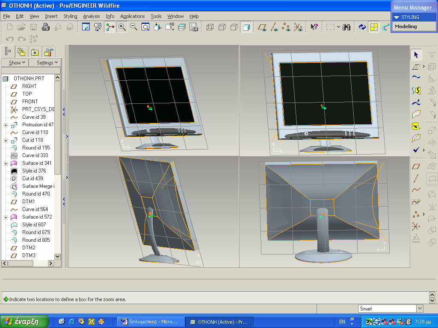The image size is (438, 328).
Task: Print the model with the printer icon
Action: [45, 27]
